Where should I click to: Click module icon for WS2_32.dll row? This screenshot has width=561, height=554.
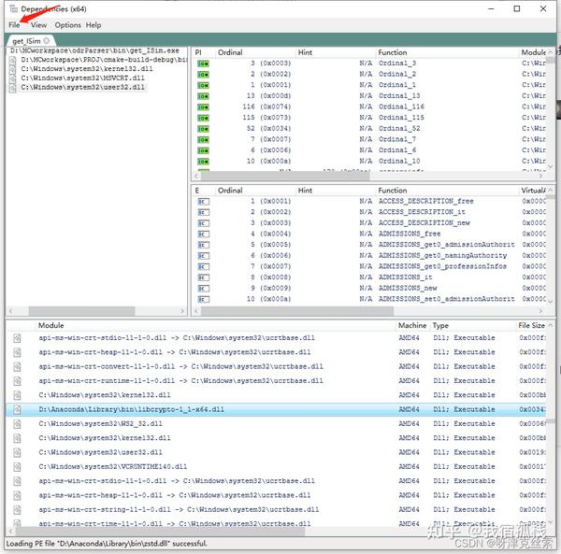[17, 424]
